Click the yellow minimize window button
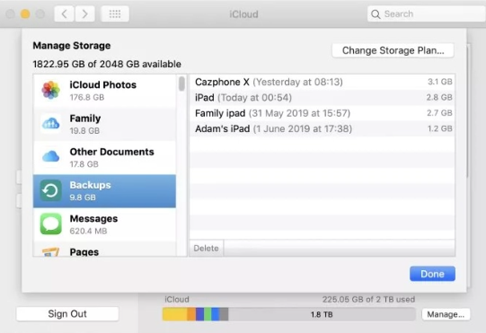Viewport: 486px width, 333px height. [x=25, y=14]
